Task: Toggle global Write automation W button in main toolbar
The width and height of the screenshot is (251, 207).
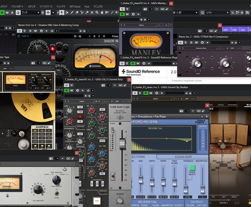Action: [7, 13]
